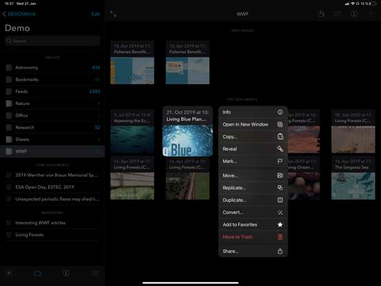Open The Sargasso Sea PDF thumbnail

coord(353,178)
